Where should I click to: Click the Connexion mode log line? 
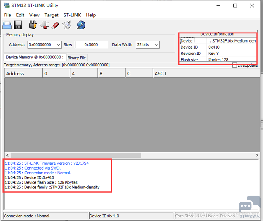click(x=38, y=173)
